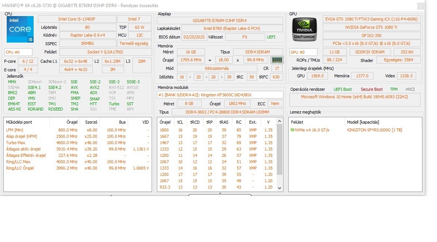Click the DDR4 SDRAM type field
The image size is (437, 242).
[257, 52]
